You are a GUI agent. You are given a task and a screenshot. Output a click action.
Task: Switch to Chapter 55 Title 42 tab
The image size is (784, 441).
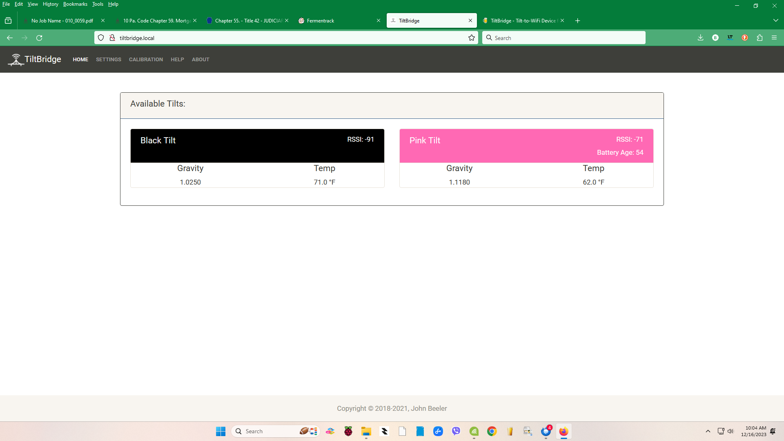pos(247,20)
